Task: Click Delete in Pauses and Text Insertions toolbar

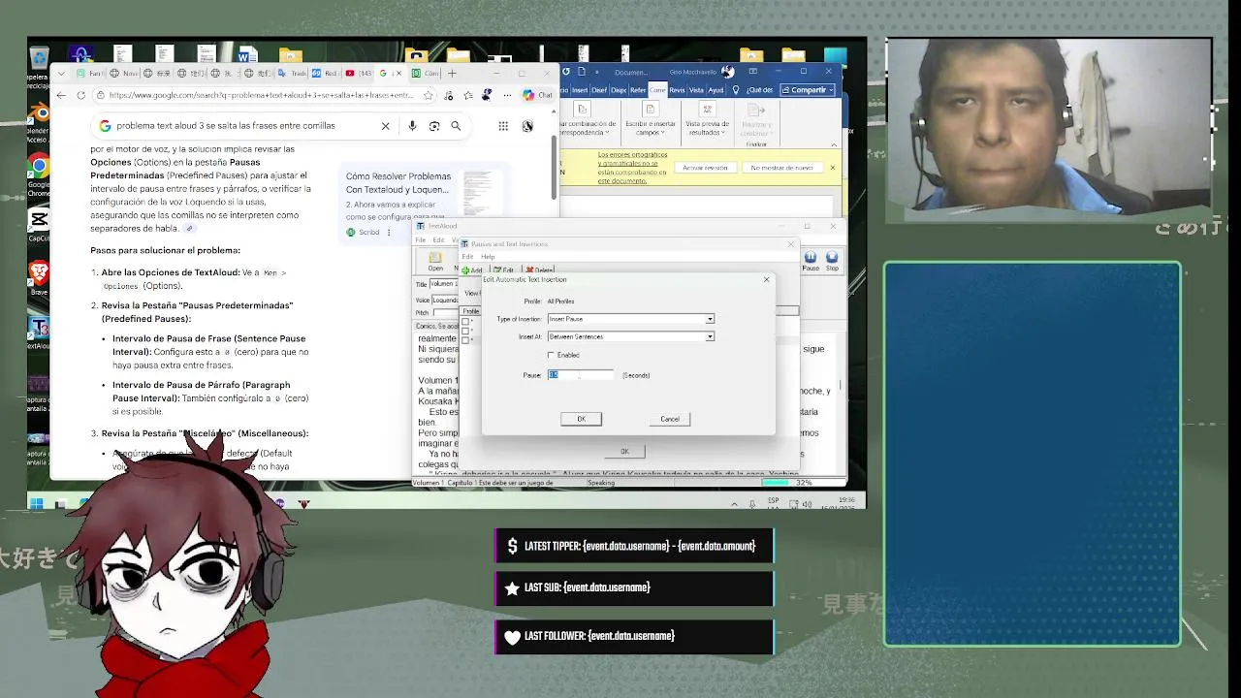Action: (x=539, y=270)
